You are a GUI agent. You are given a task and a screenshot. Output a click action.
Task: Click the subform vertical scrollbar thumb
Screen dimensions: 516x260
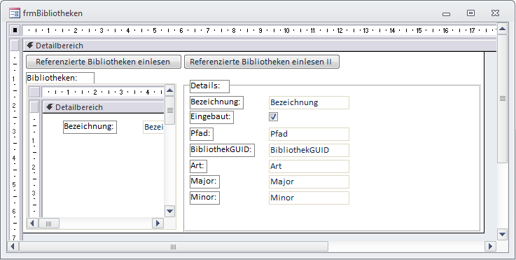(x=169, y=110)
